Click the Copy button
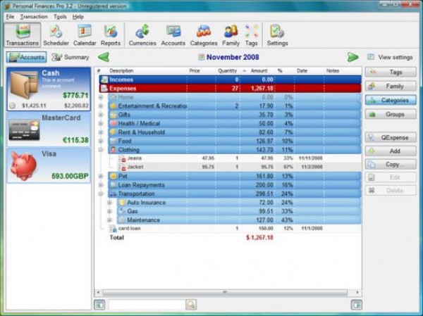The height and width of the screenshot is (316, 423). pyautogui.click(x=391, y=164)
